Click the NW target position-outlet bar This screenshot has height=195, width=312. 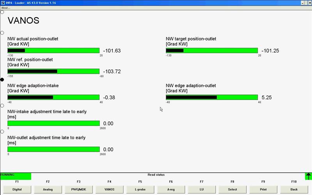(212, 51)
